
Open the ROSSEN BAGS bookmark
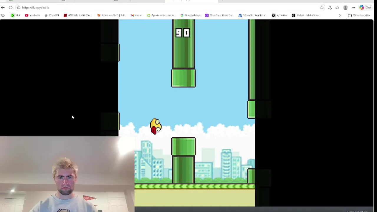[x=78, y=15]
